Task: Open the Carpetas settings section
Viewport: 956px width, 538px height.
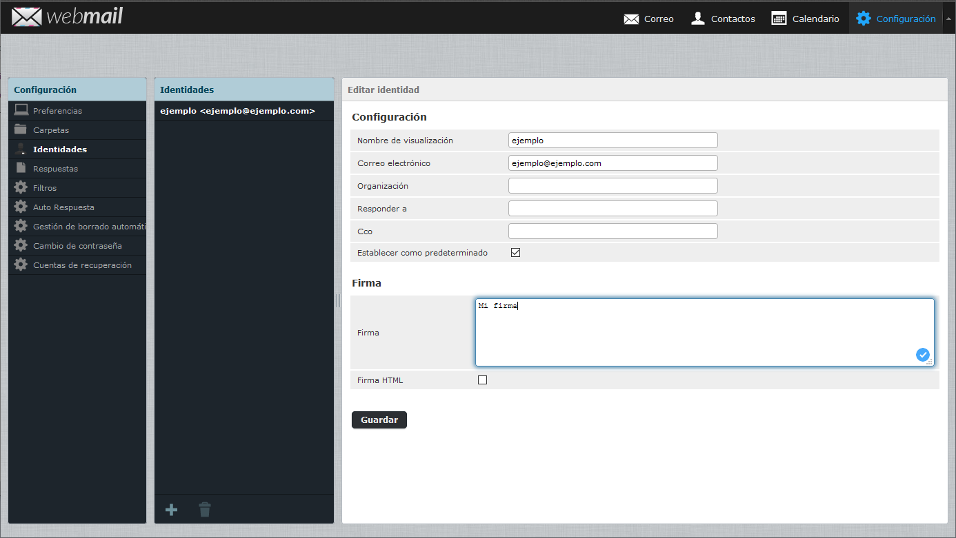Action: click(77, 130)
